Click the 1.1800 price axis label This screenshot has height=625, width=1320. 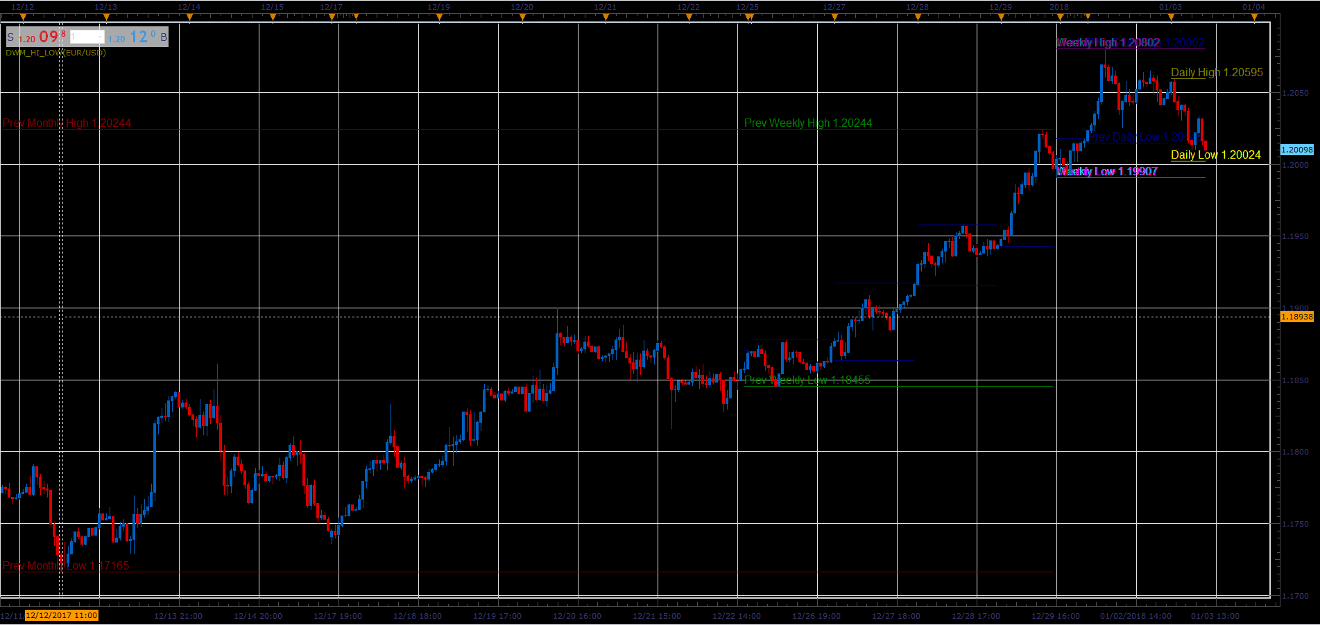point(1295,452)
